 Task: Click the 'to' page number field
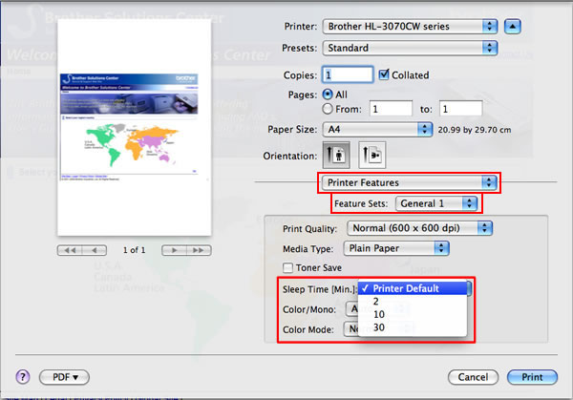click(460, 109)
